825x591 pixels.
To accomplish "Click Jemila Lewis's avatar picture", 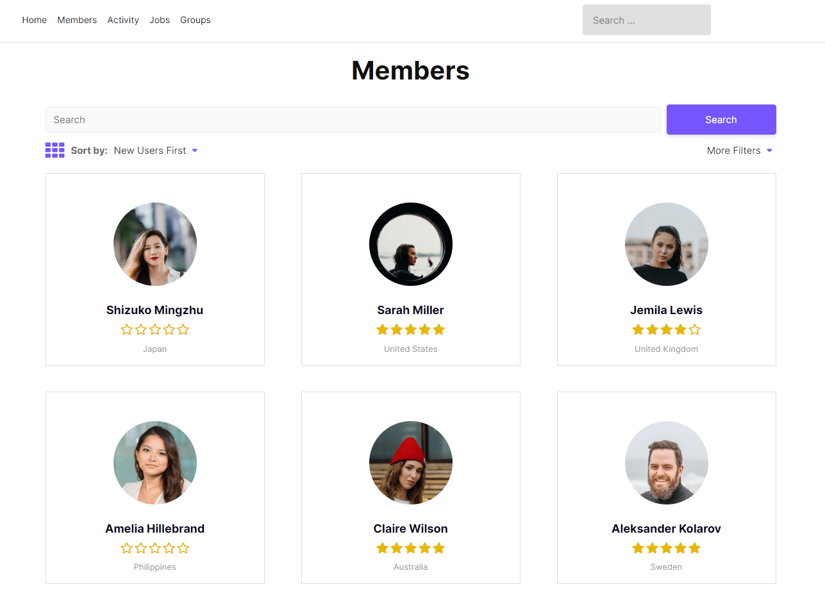I will tap(666, 244).
